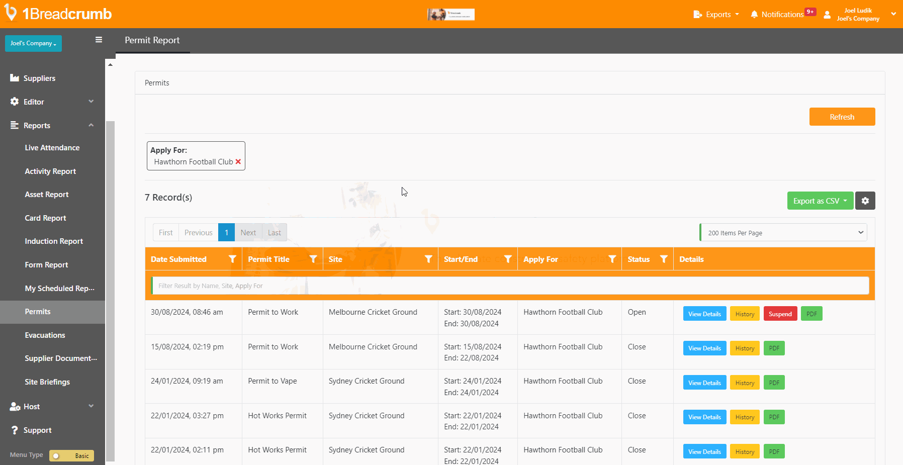This screenshot has width=903, height=465.
Task: Open the Site column filter icon
Action: point(428,259)
